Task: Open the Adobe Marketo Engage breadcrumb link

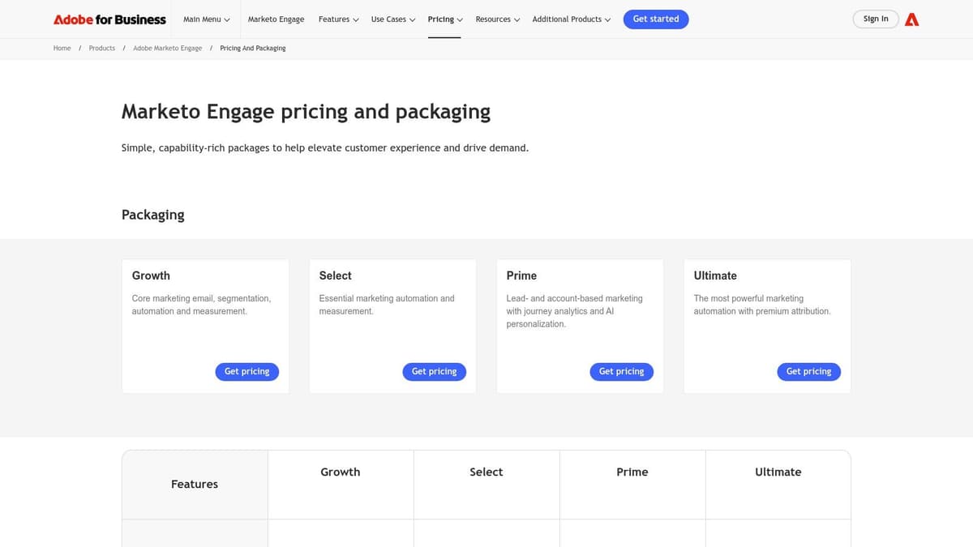Action: tap(167, 49)
